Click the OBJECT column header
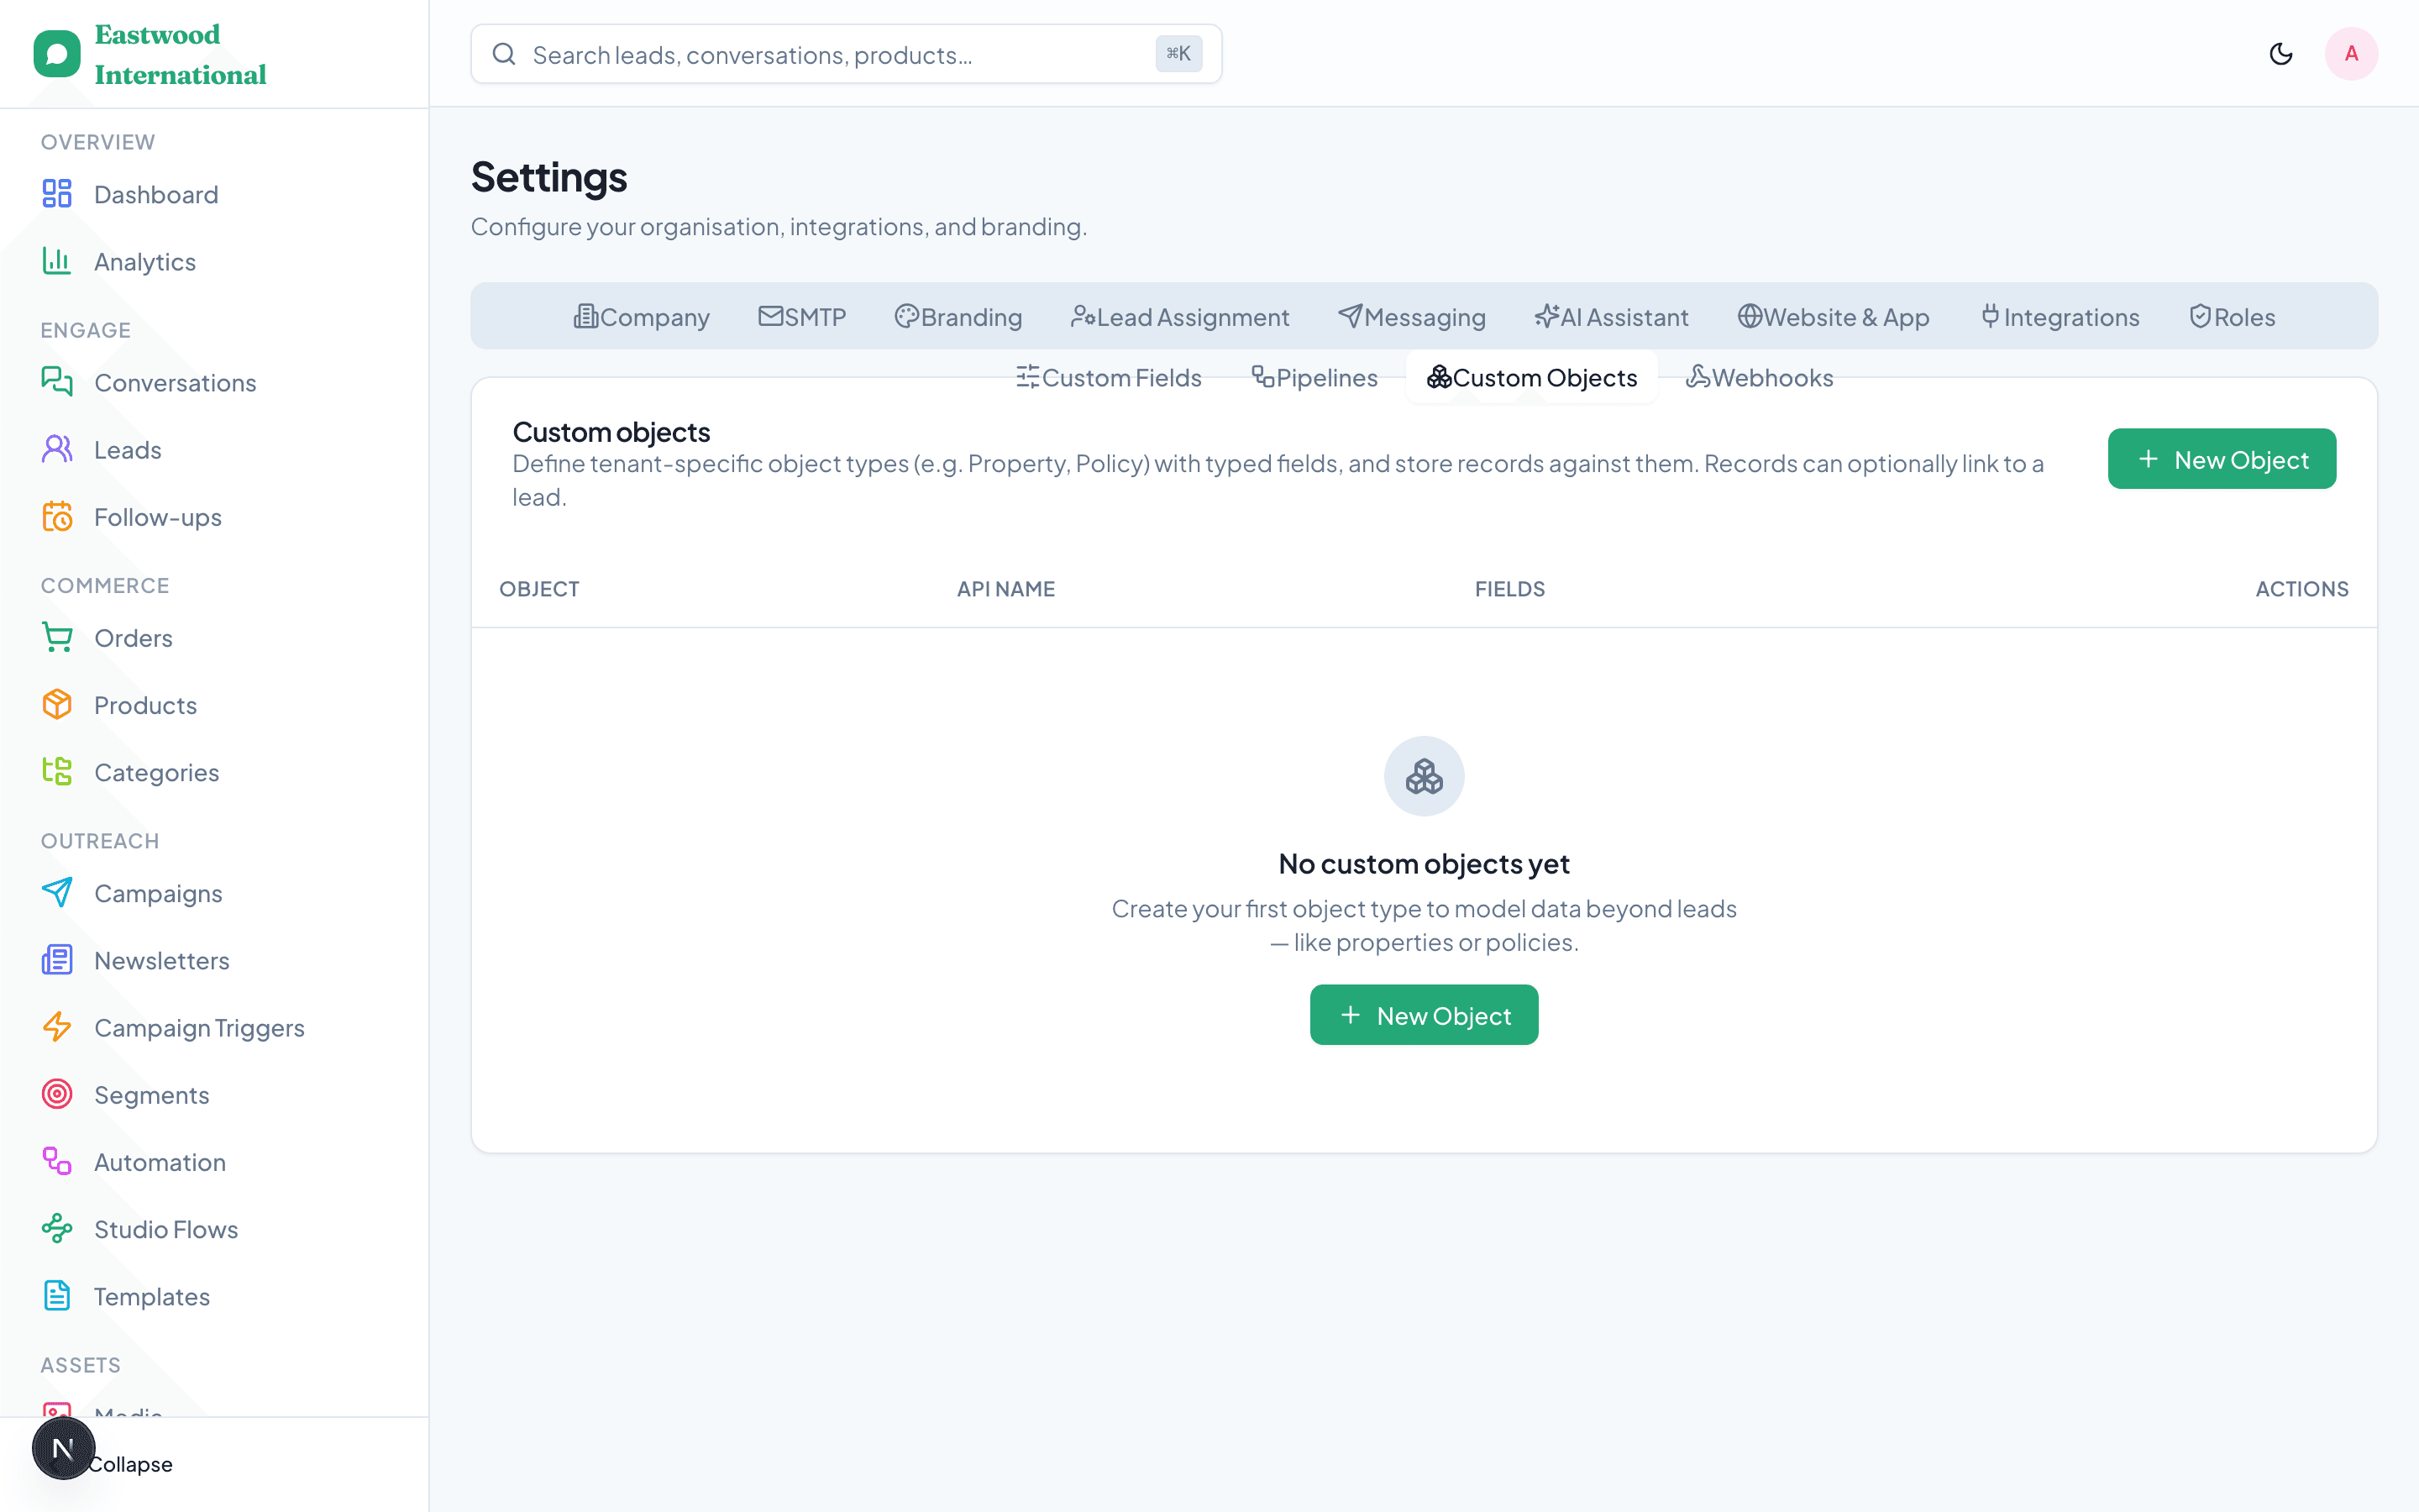This screenshot has height=1512, width=2419. coord(538,589)
